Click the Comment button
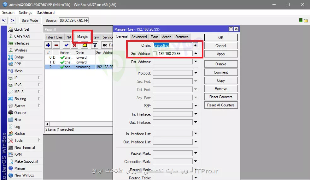 tap(221, 72)
